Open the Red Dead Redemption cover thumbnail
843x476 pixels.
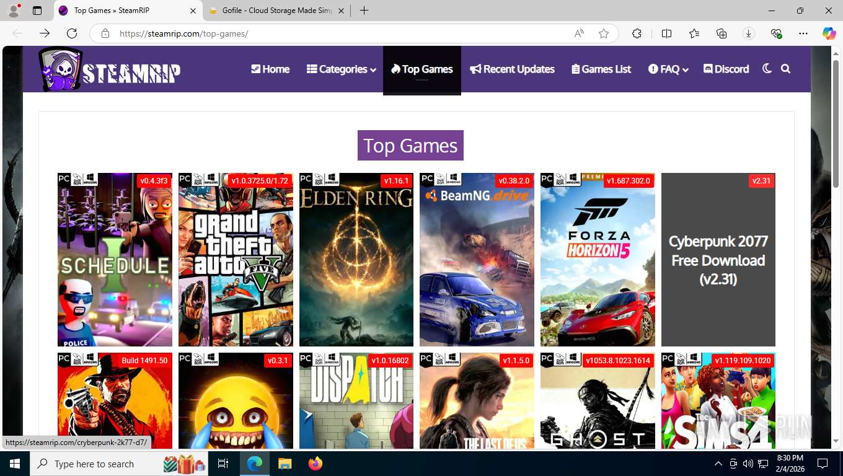[115, 401]
